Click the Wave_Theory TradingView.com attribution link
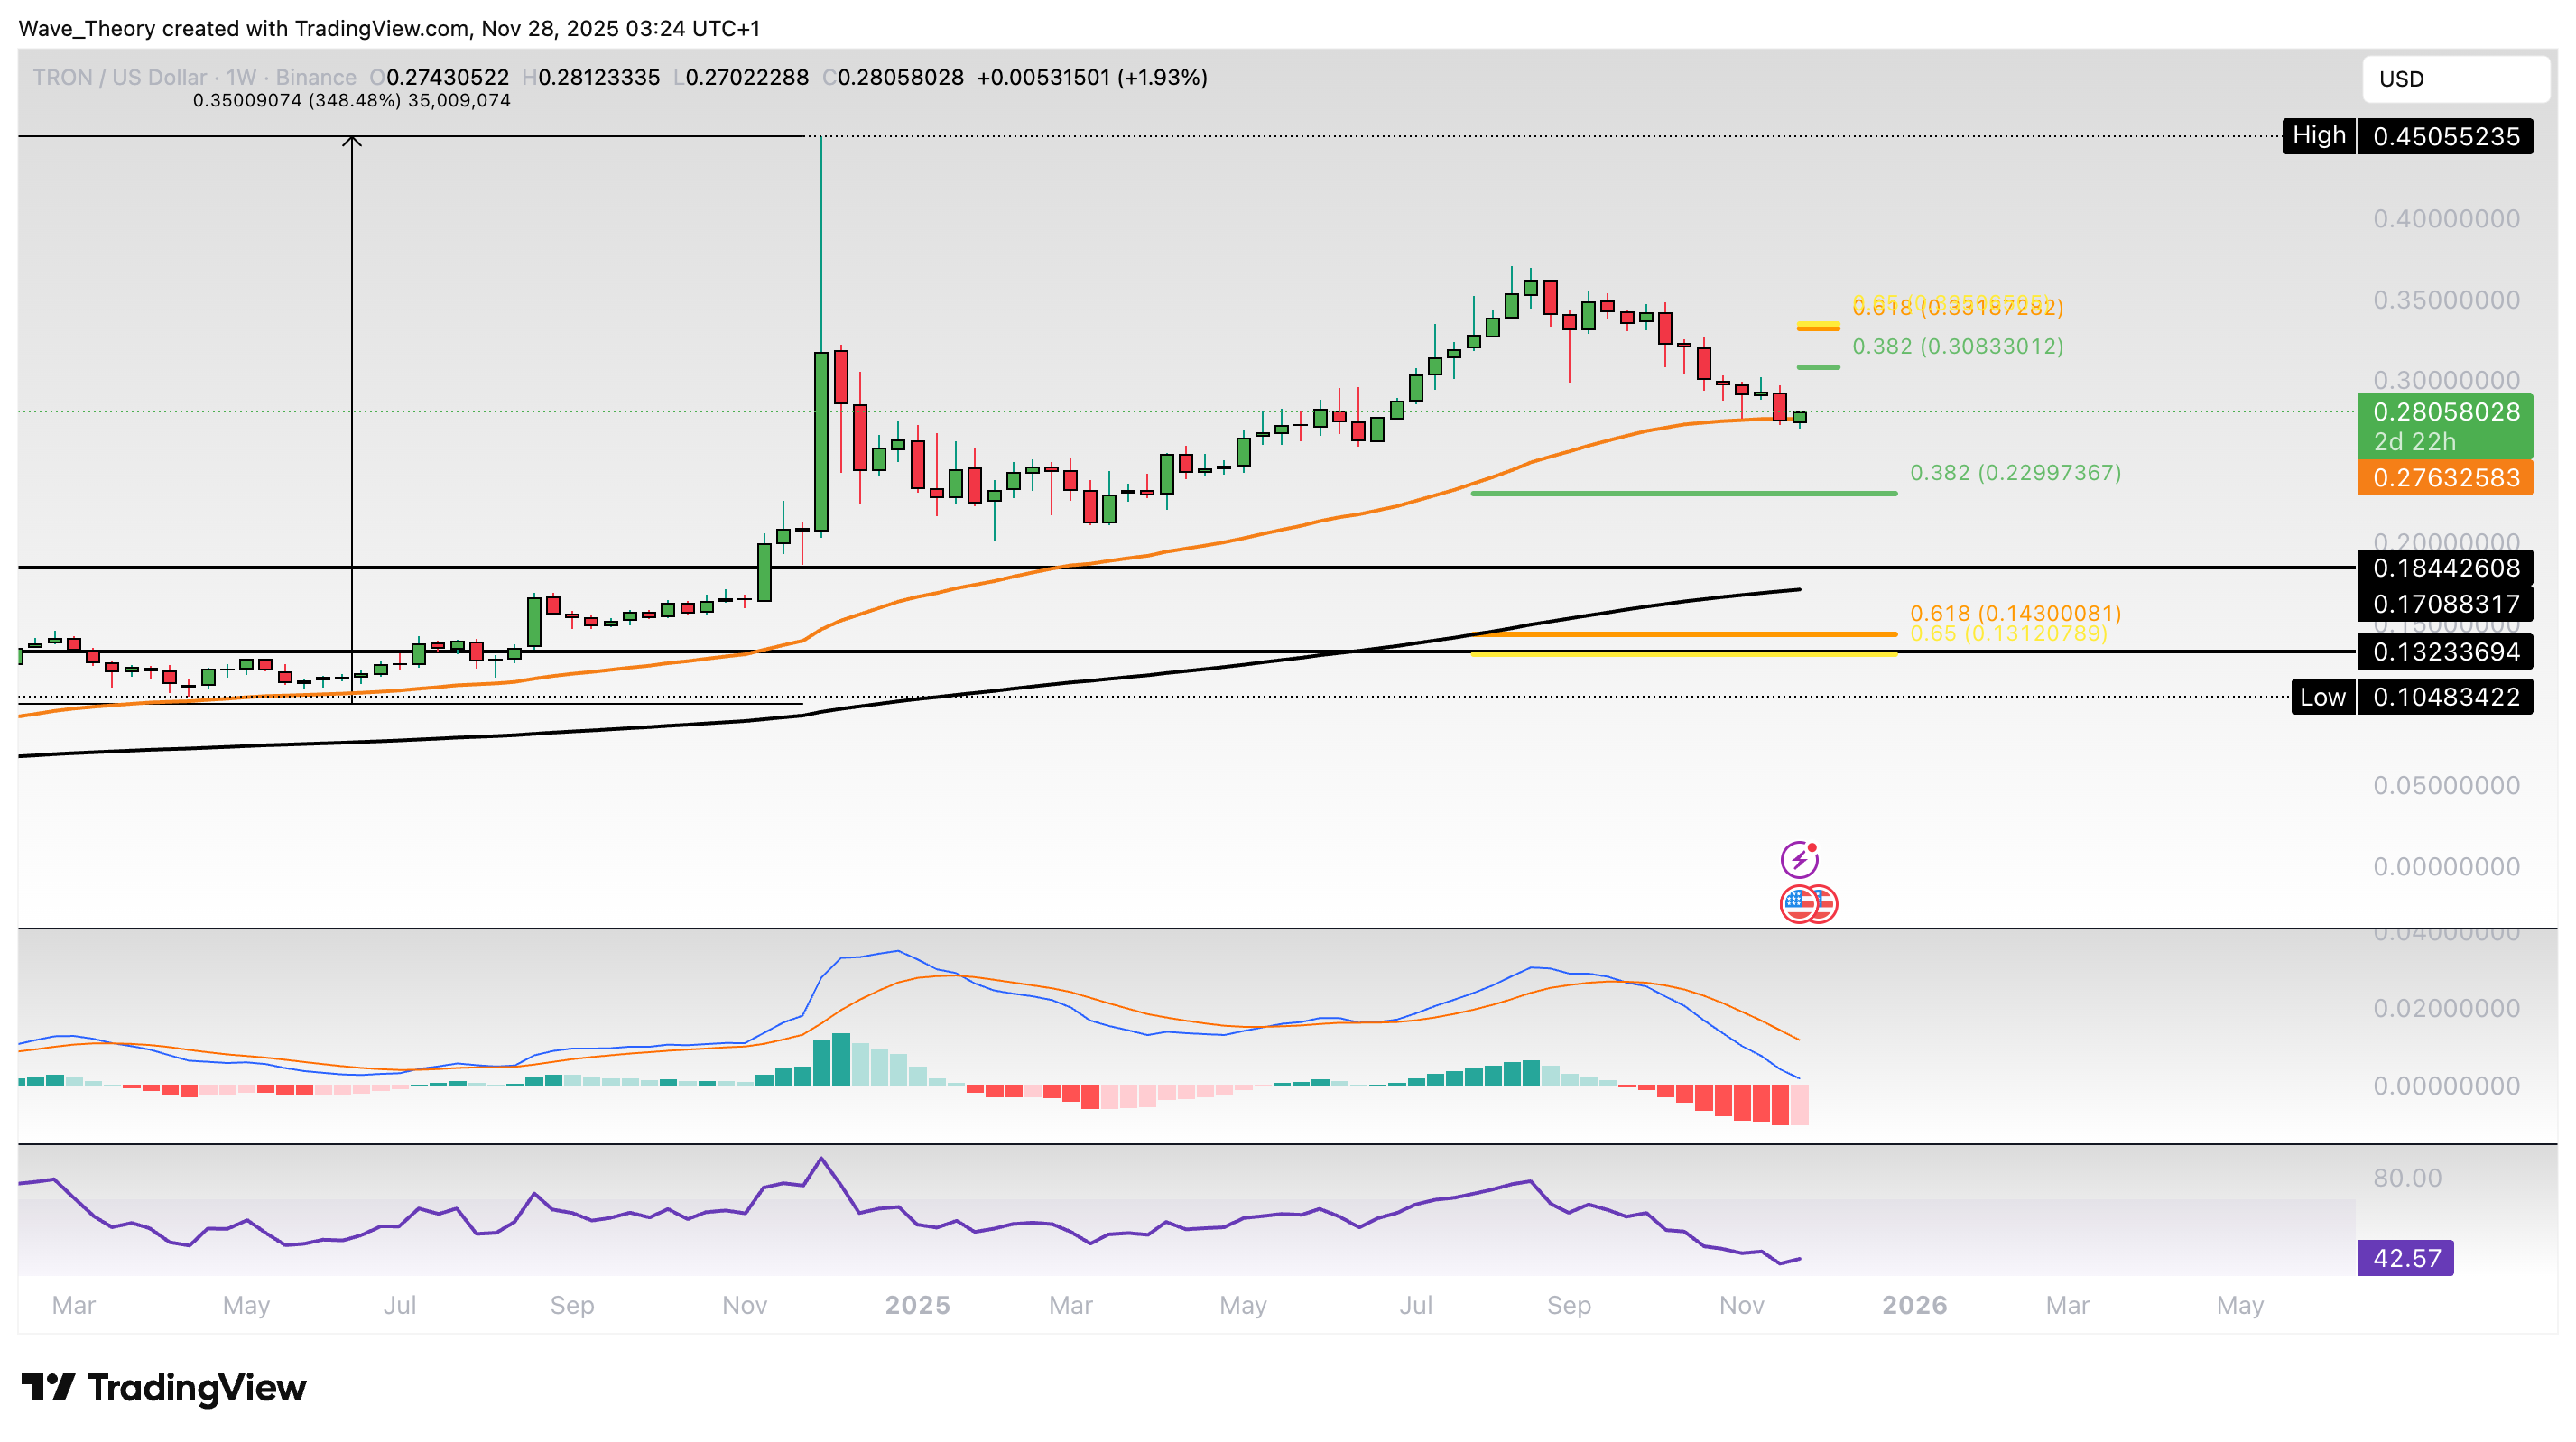Screen dimensions: 2576x1442 tap(390, 29)
